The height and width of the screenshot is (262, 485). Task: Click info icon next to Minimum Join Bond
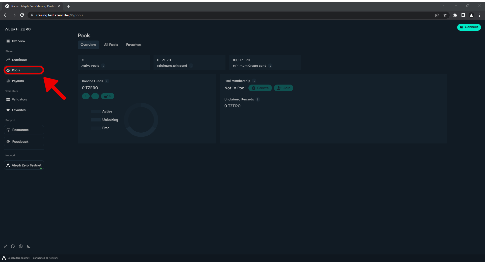[x=191, y=66]
